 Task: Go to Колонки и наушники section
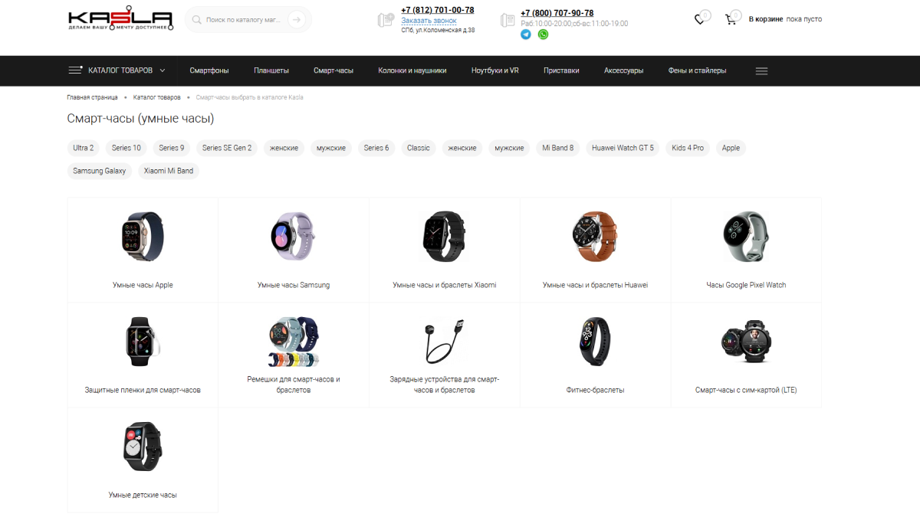pyautogui.click(x=412, y=70)
